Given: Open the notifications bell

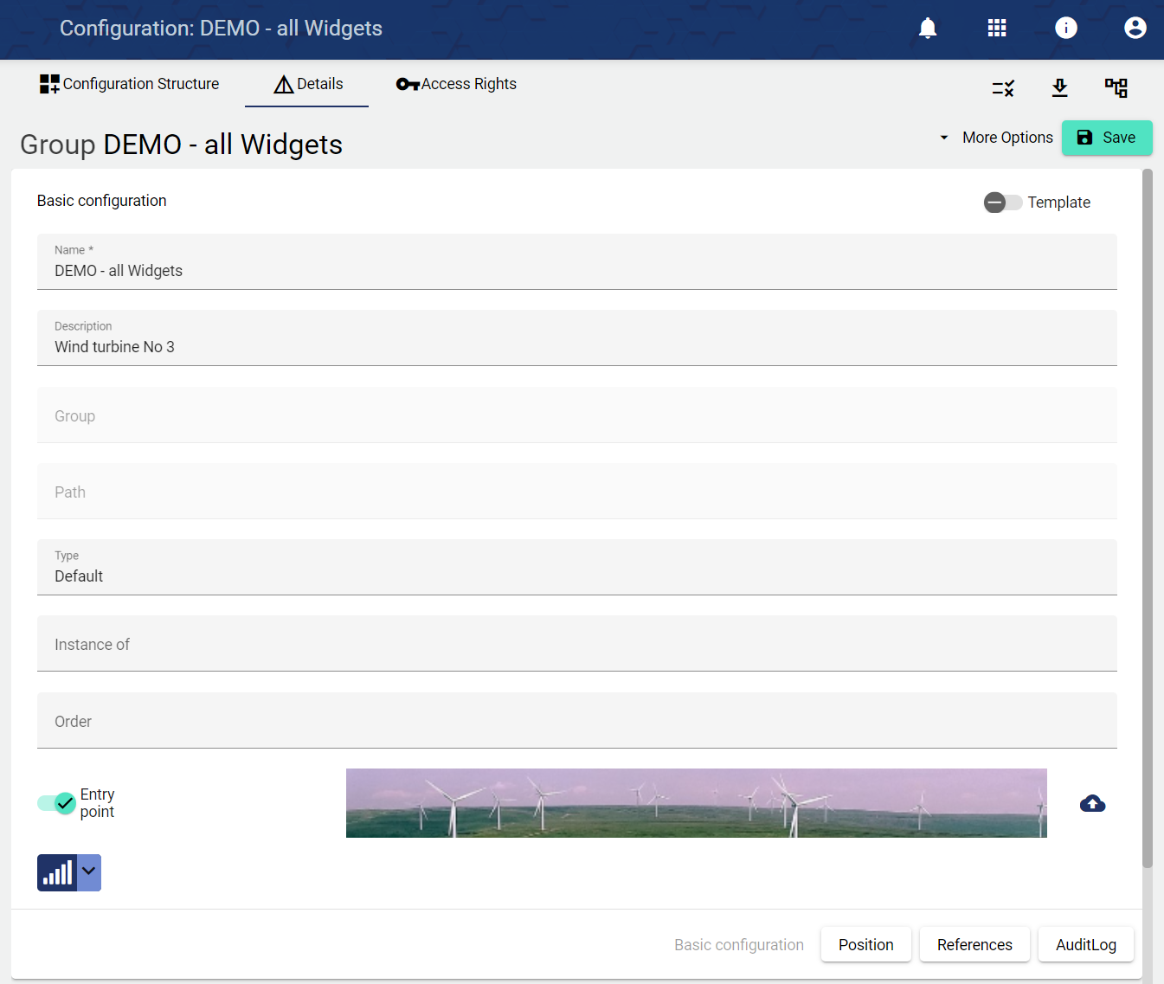Looking at the screenshot, I should pyautogui.click(x=928, y=29).
